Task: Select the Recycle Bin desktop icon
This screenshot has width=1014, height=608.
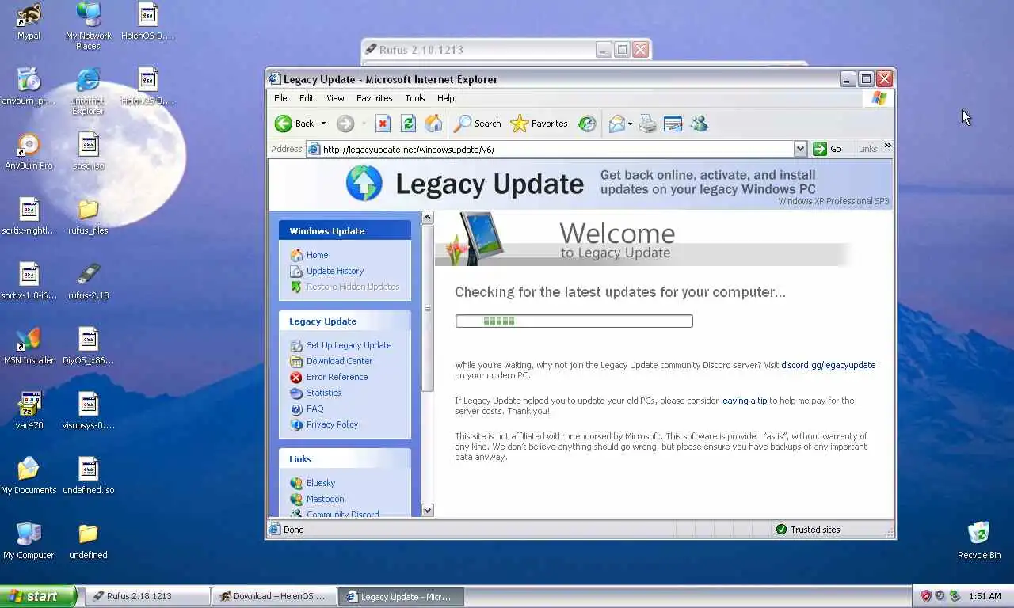Action: 979,541
